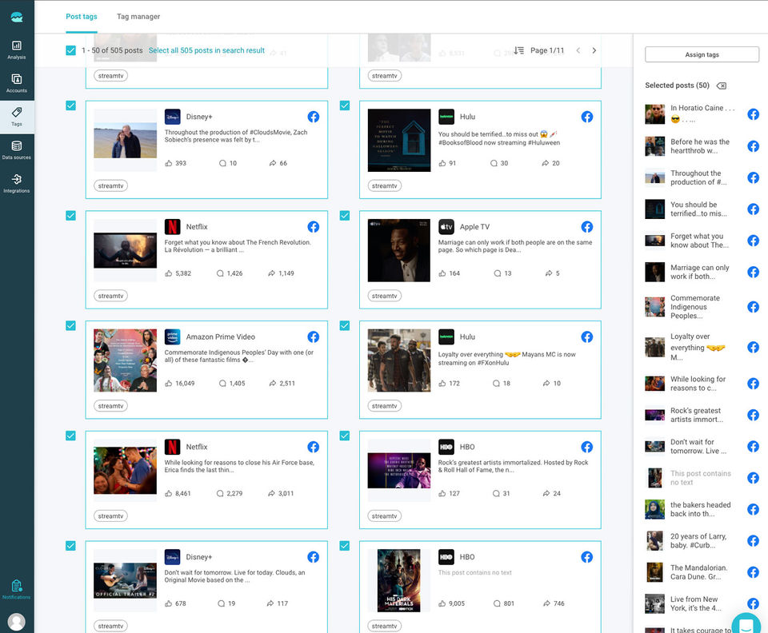Switch to the Post tags tab

(x=82, y=17)
